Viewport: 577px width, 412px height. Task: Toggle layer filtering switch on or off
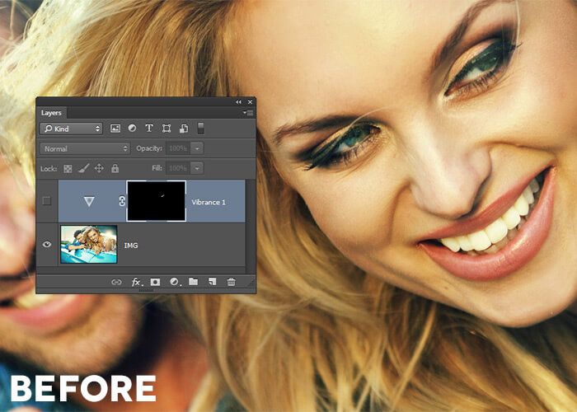click(x=200, y=128)
